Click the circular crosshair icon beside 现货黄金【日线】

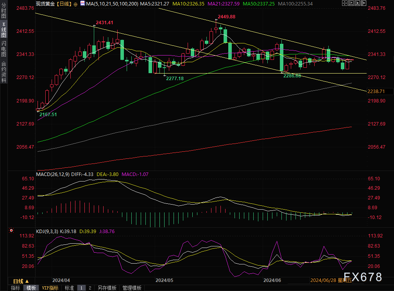[x=75, y=4]
